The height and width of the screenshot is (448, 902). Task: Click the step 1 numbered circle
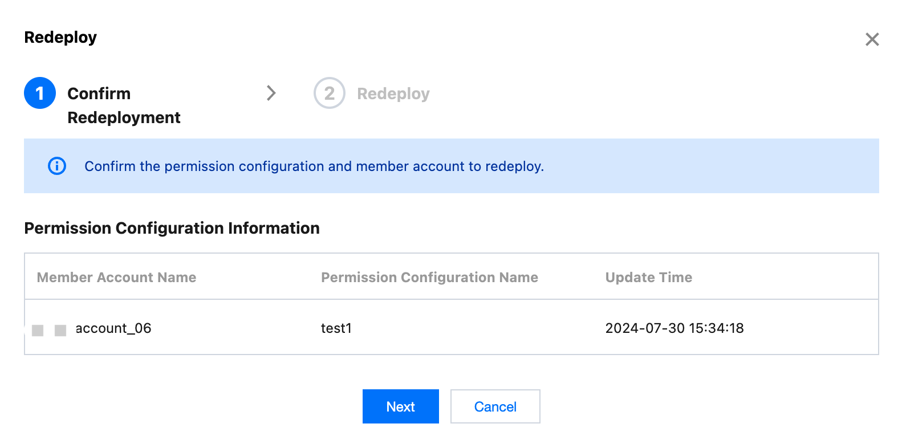click(x=40, y=93)
